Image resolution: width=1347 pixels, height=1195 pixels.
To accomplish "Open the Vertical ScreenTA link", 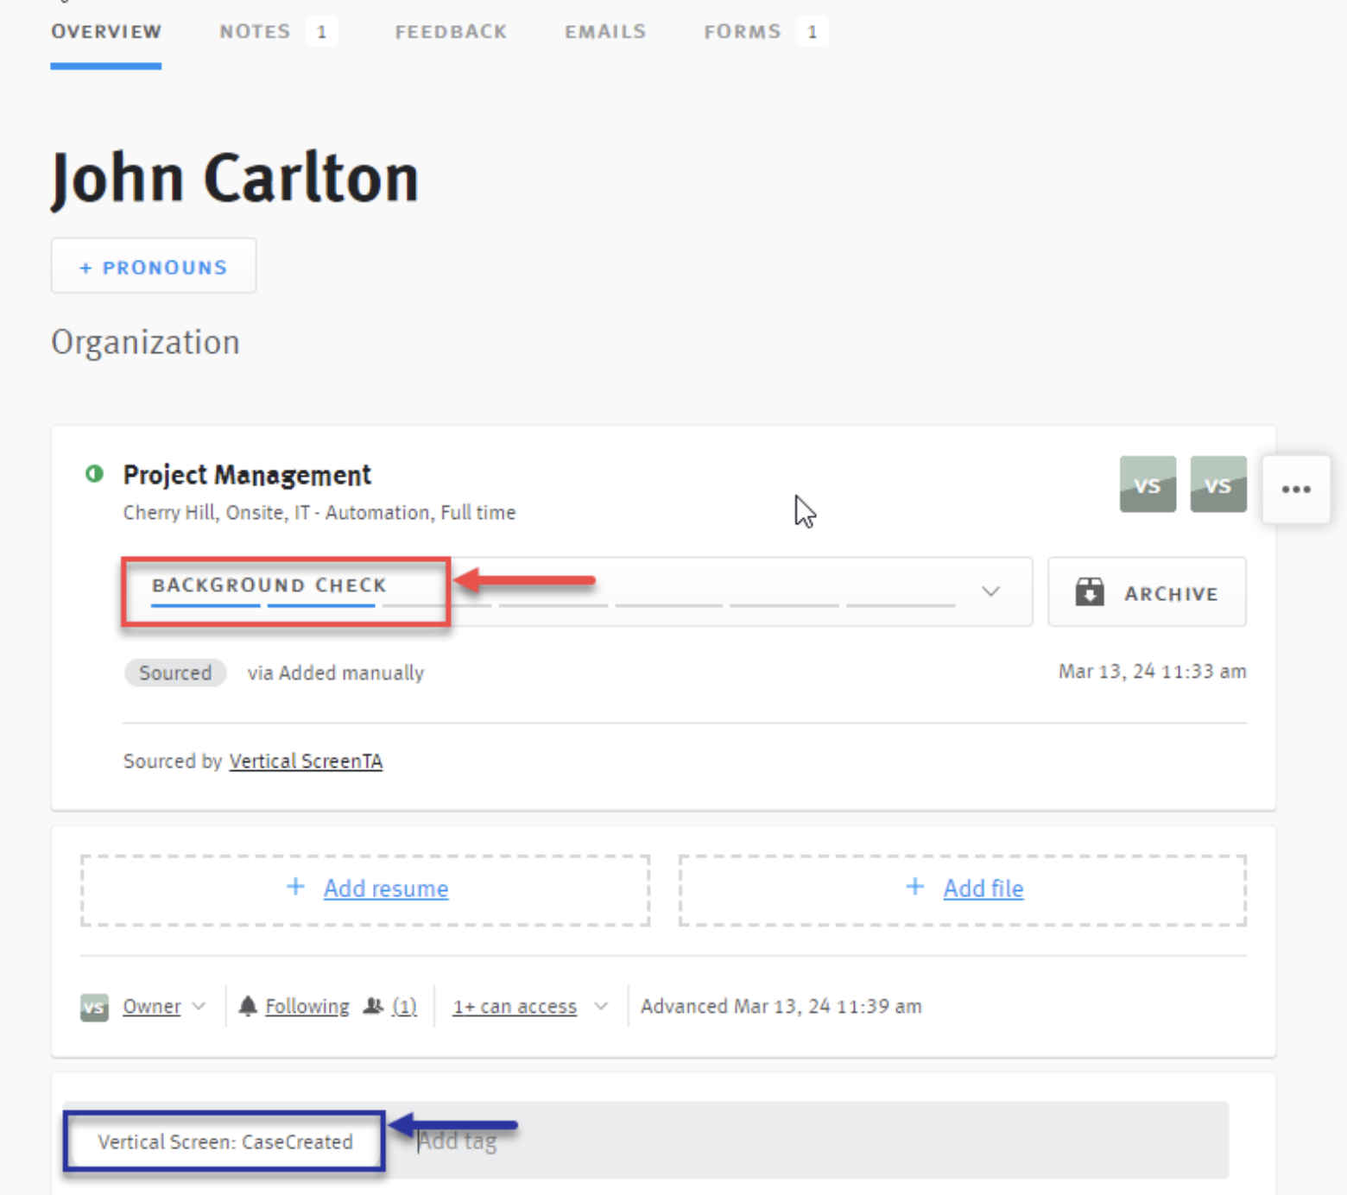I will pos(305,761).
